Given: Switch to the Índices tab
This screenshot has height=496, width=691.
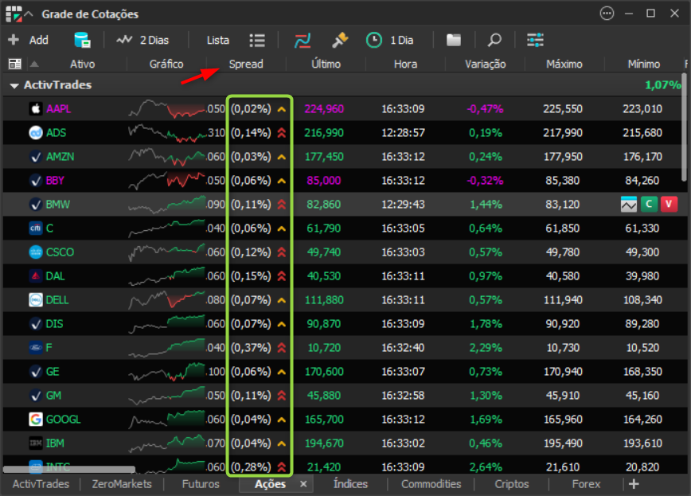Looking at the screenshot, I should (350, 484).
